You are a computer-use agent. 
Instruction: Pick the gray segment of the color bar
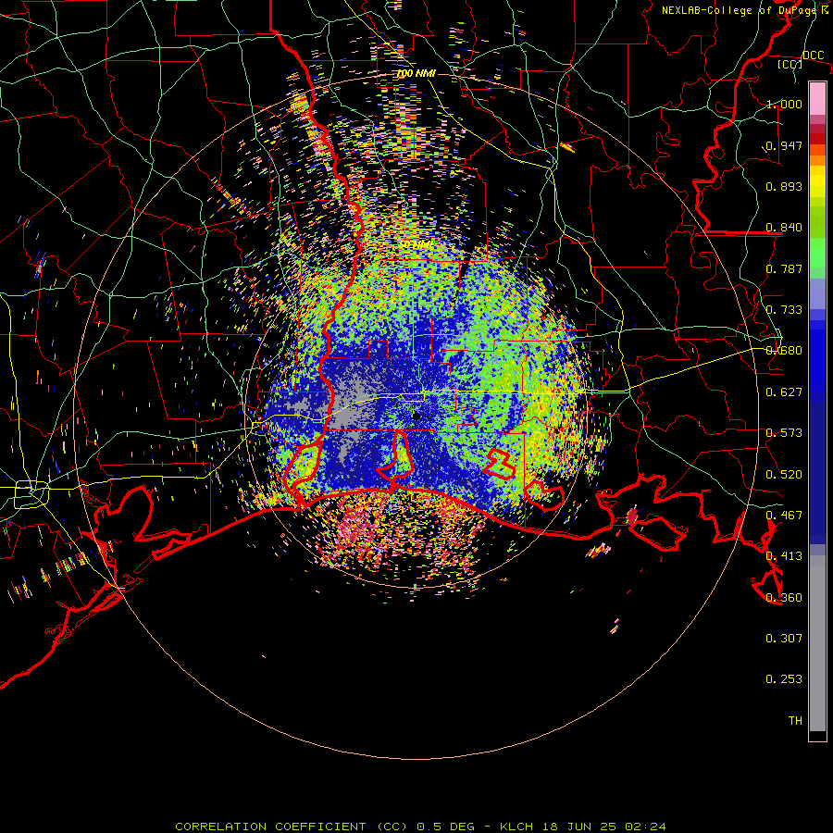[817, 643]
